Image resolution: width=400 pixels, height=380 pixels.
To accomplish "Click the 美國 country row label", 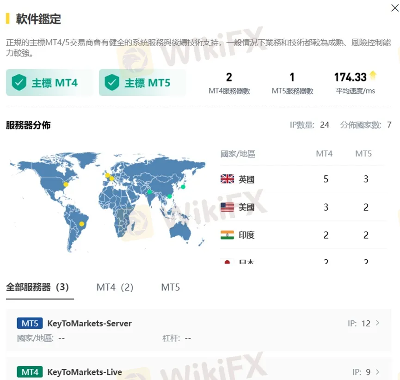I will point(246,207).
